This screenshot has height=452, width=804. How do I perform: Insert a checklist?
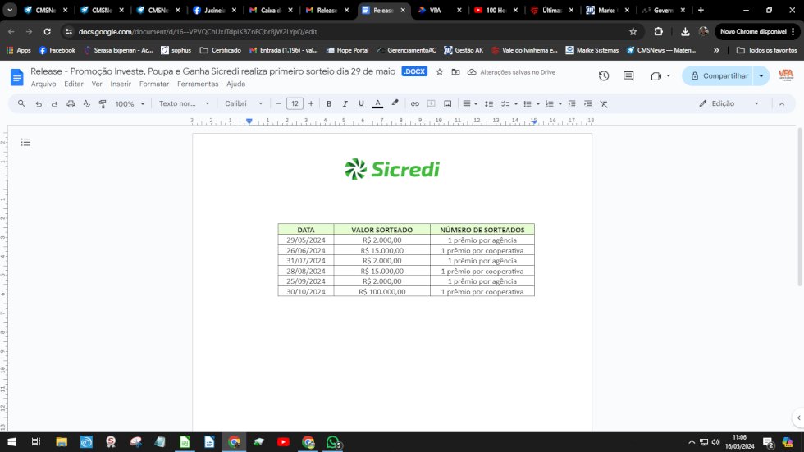505,104
